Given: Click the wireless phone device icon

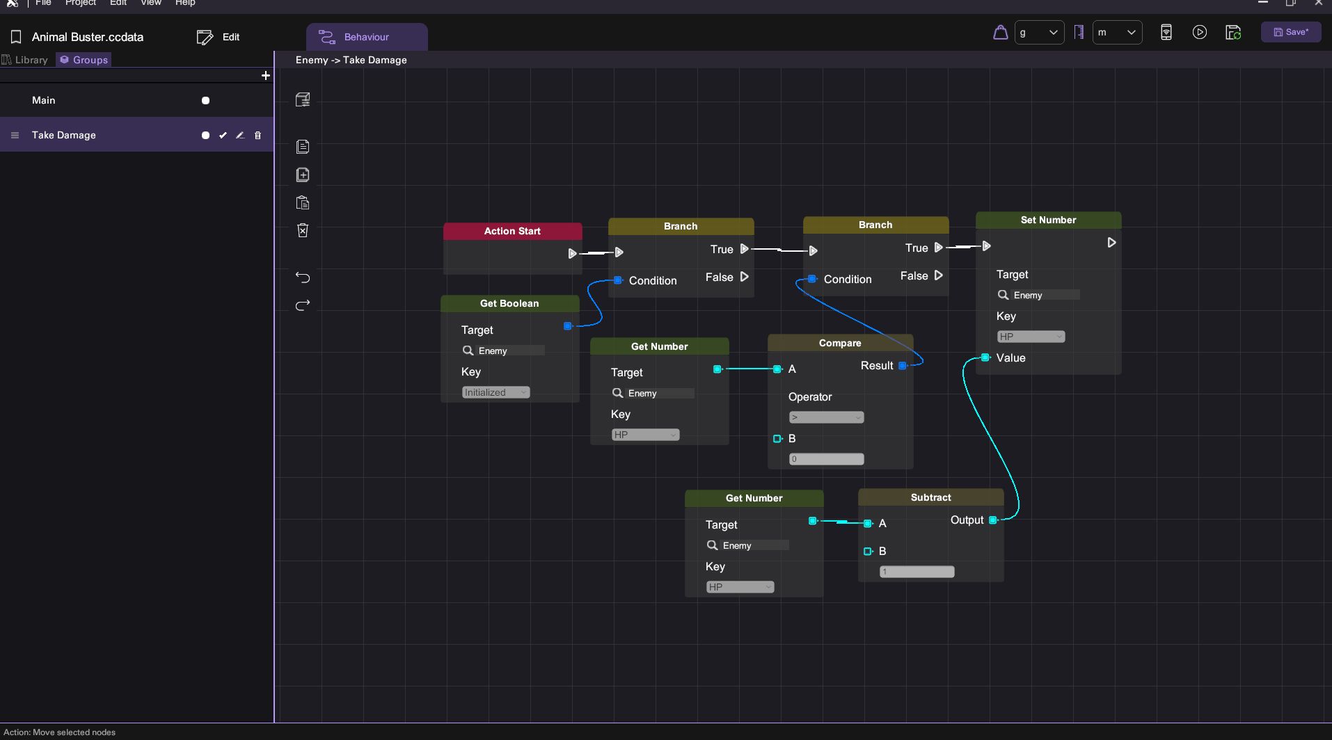Looking at the screenshot, I should click(1166, 32).
